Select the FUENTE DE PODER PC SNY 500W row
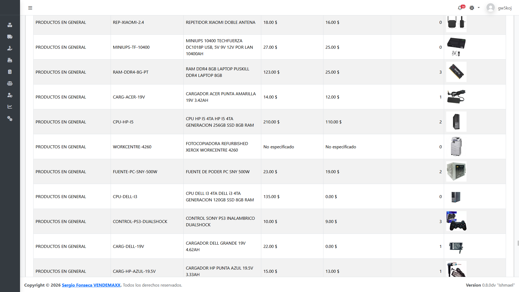519x292 pixels. click(x=269, y=172)
